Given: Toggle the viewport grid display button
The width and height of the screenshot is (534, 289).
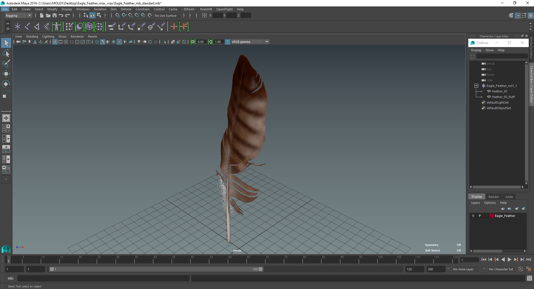Looking at the screenshot, I should pos(55,42).
